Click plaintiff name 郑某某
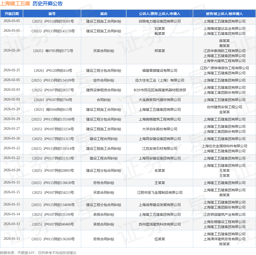 click(x=160, y=51)
